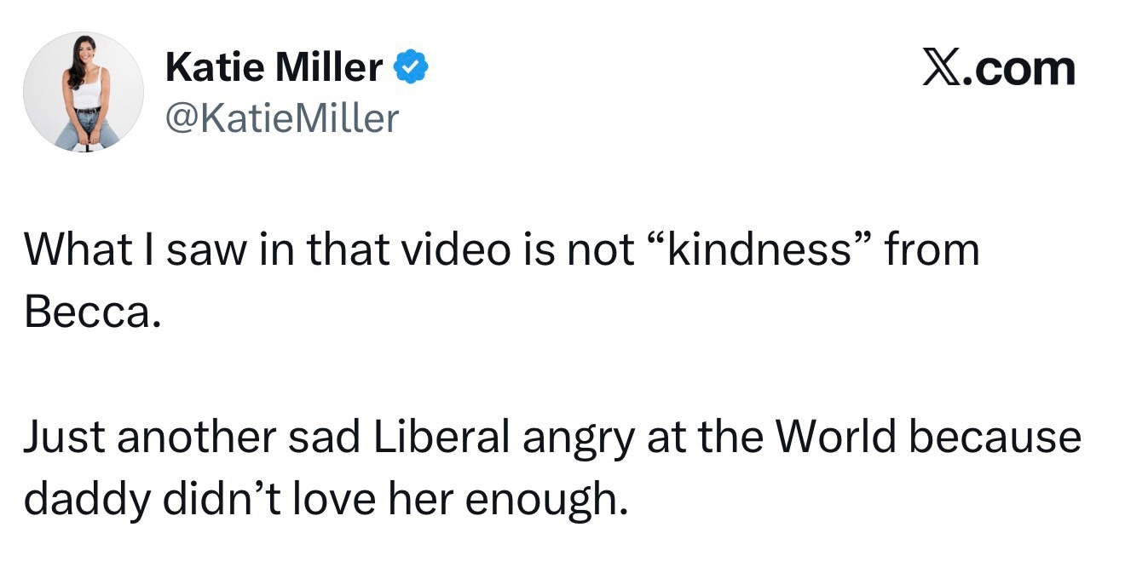Select the word "from" in the tweet
Viewport: 1125px width, 573px height.
click(x=931, y=250)
